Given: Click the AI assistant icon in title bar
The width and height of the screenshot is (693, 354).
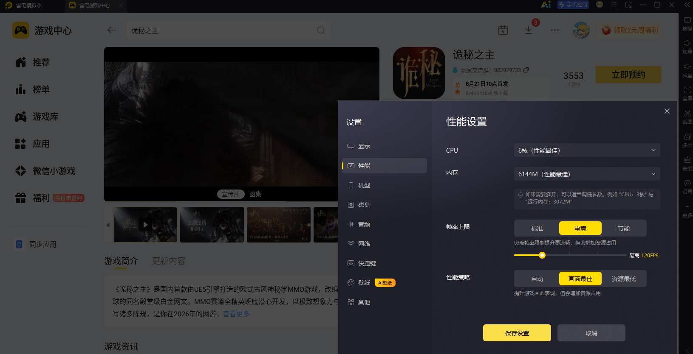Looking at the screenshot, I should point(546,5).
